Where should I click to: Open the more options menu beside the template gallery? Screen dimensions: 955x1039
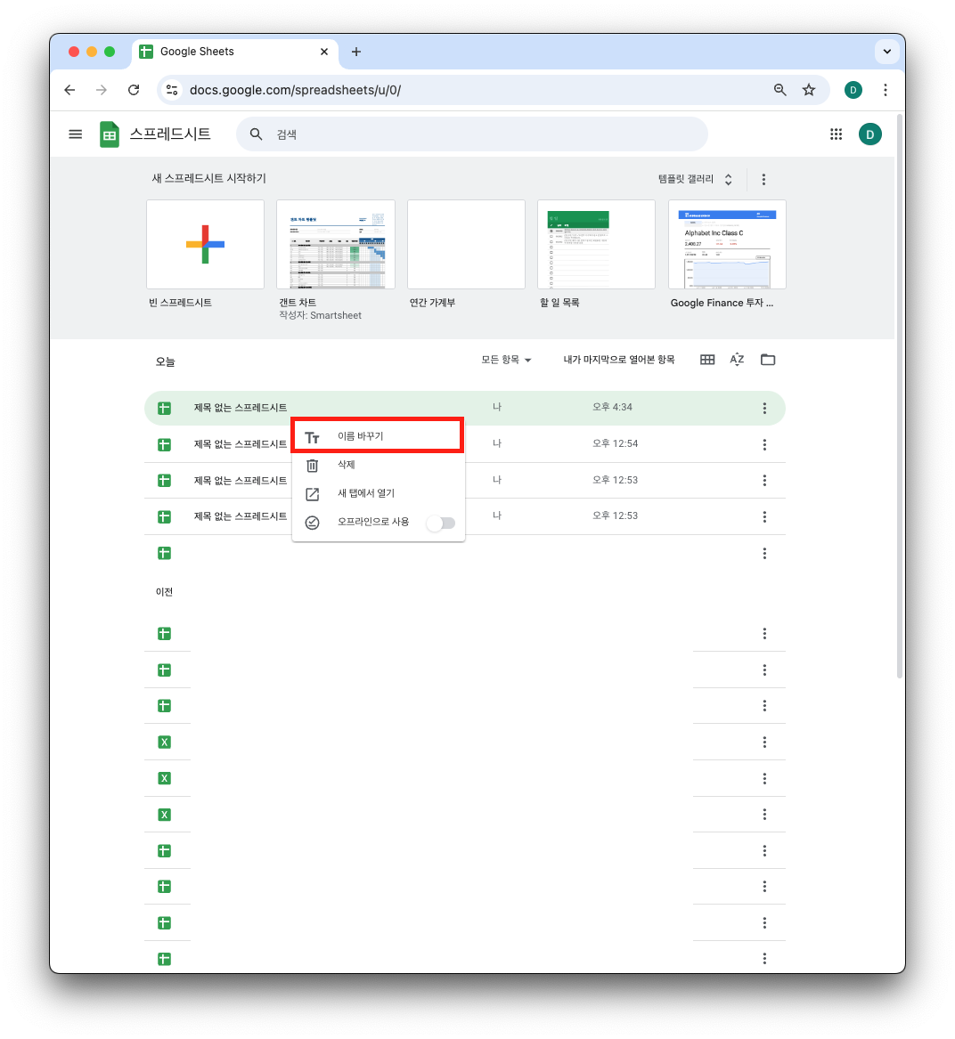pos(763,180)
